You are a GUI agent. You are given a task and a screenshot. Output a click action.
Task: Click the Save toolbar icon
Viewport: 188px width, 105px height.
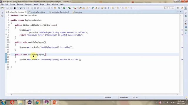(8, 8)
